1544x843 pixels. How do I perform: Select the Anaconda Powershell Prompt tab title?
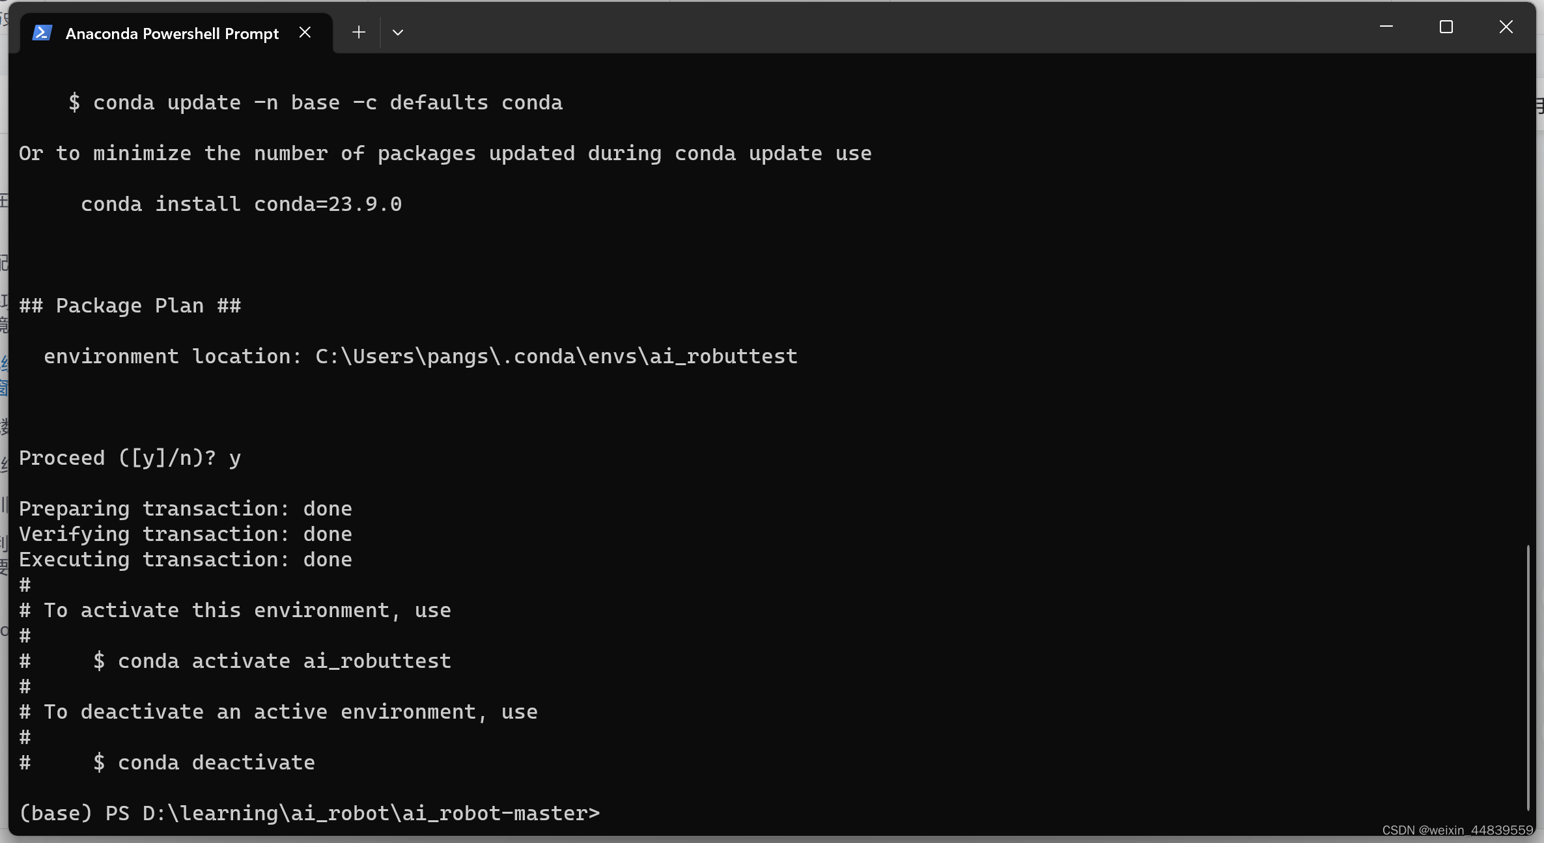[x=172, y=33]
